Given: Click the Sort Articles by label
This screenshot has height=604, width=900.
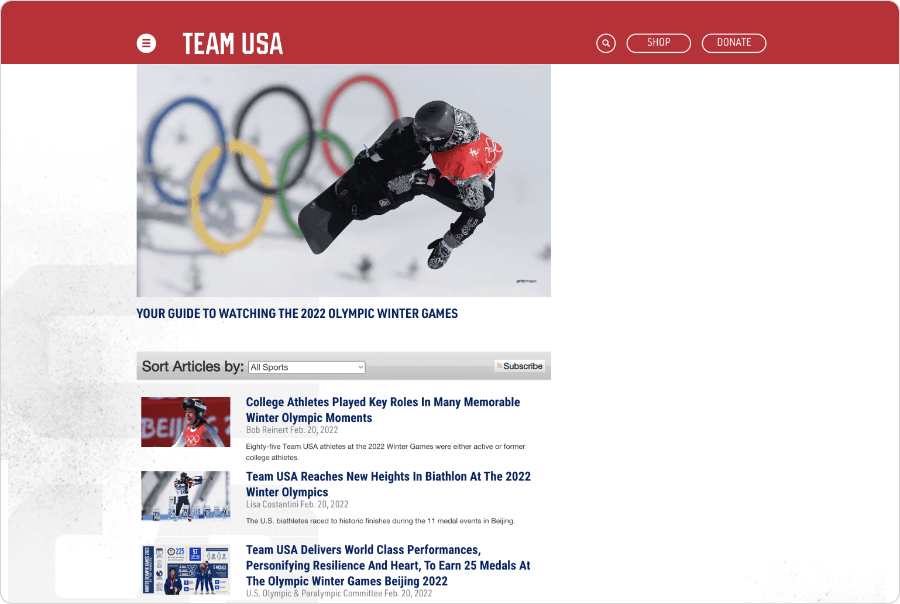Looking at the screenshot, I should click(193, 366).
